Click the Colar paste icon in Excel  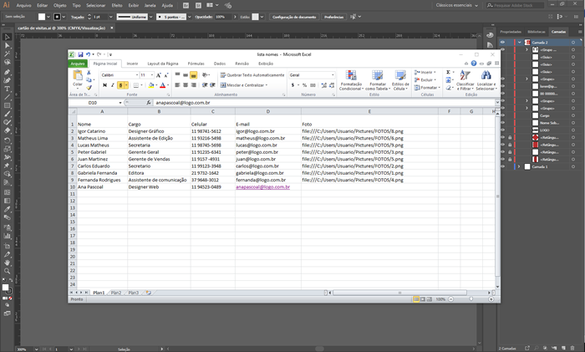(x=78, y=76)
